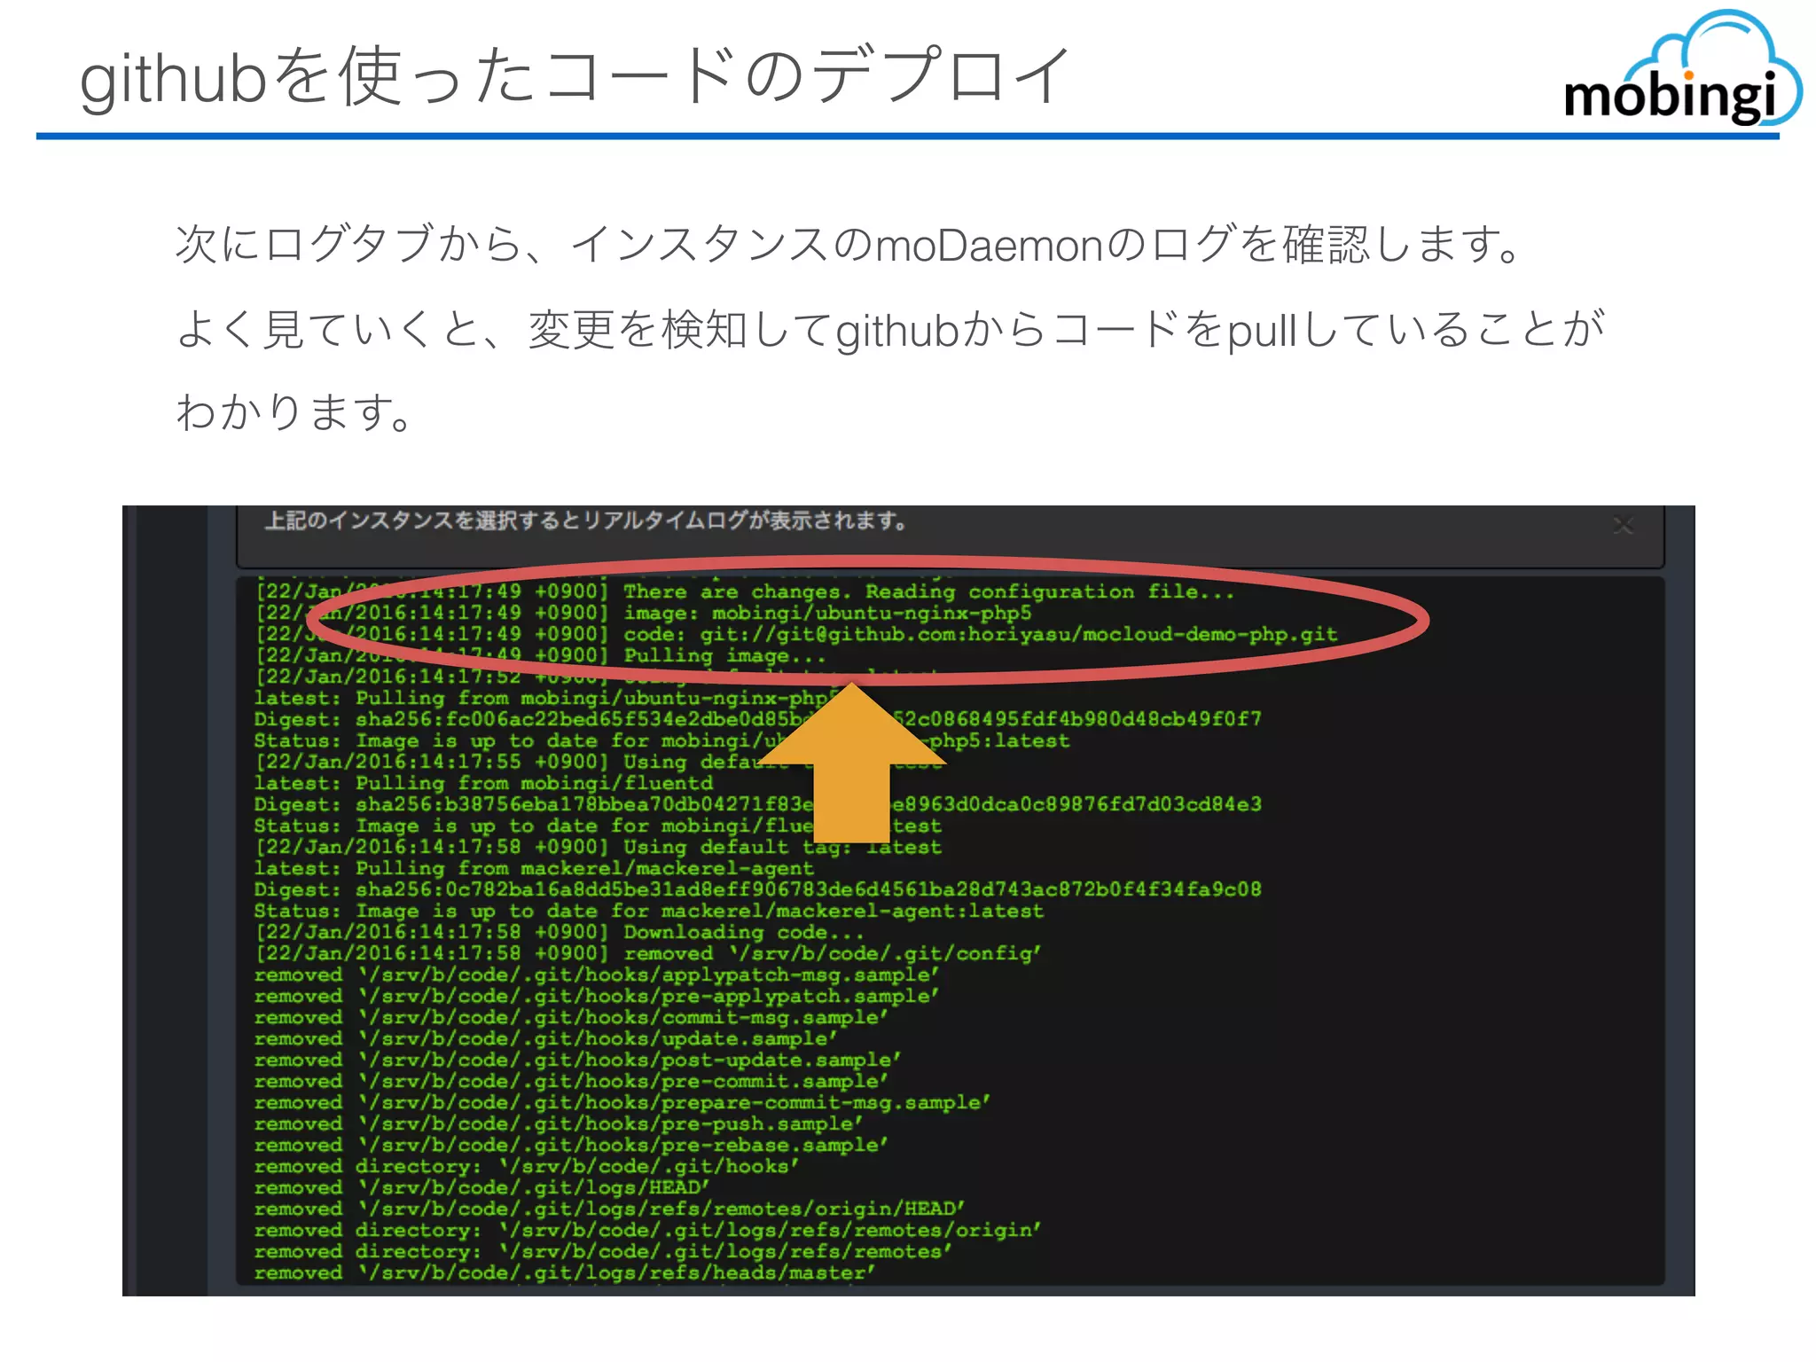1816x1362 pixels.
Task: Select removed line for logs/refs/remotes/origin/HEAD
Action: [609, 1209]
